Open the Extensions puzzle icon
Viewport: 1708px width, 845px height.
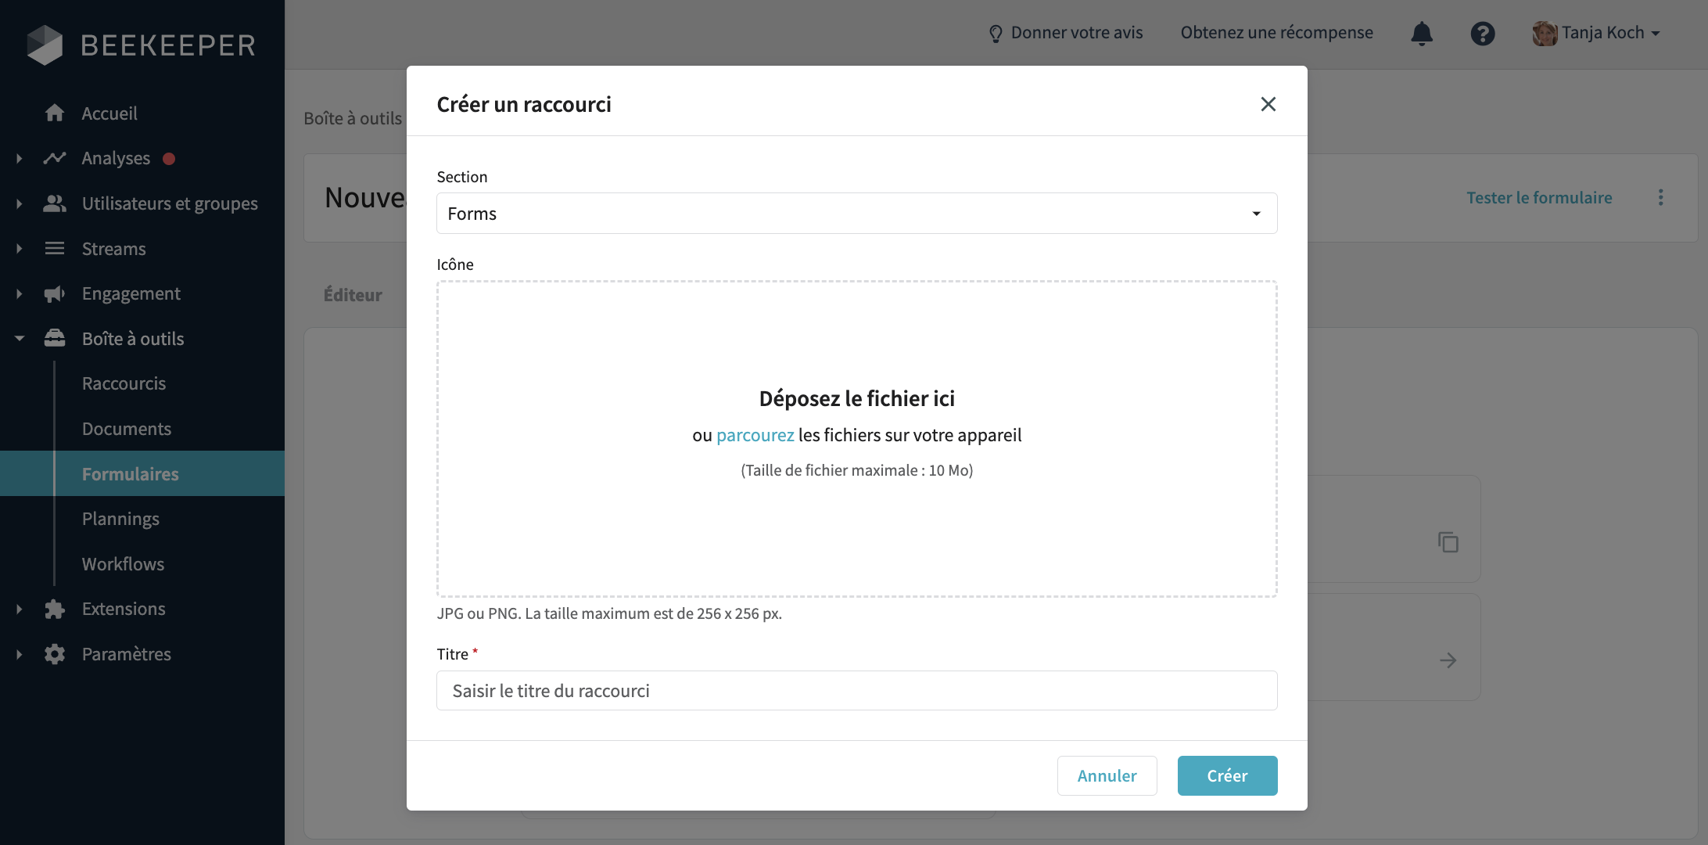(x=55, y=608)
